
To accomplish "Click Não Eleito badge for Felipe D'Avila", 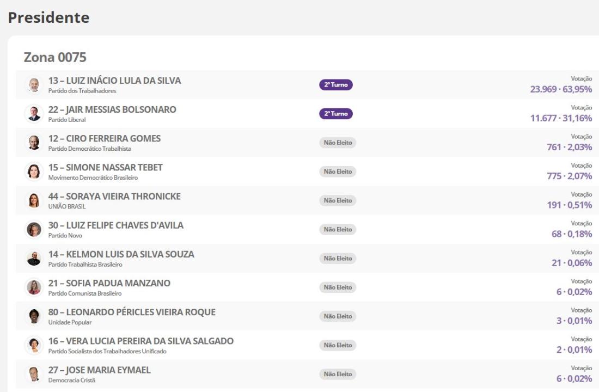I will tap(338, 230).
